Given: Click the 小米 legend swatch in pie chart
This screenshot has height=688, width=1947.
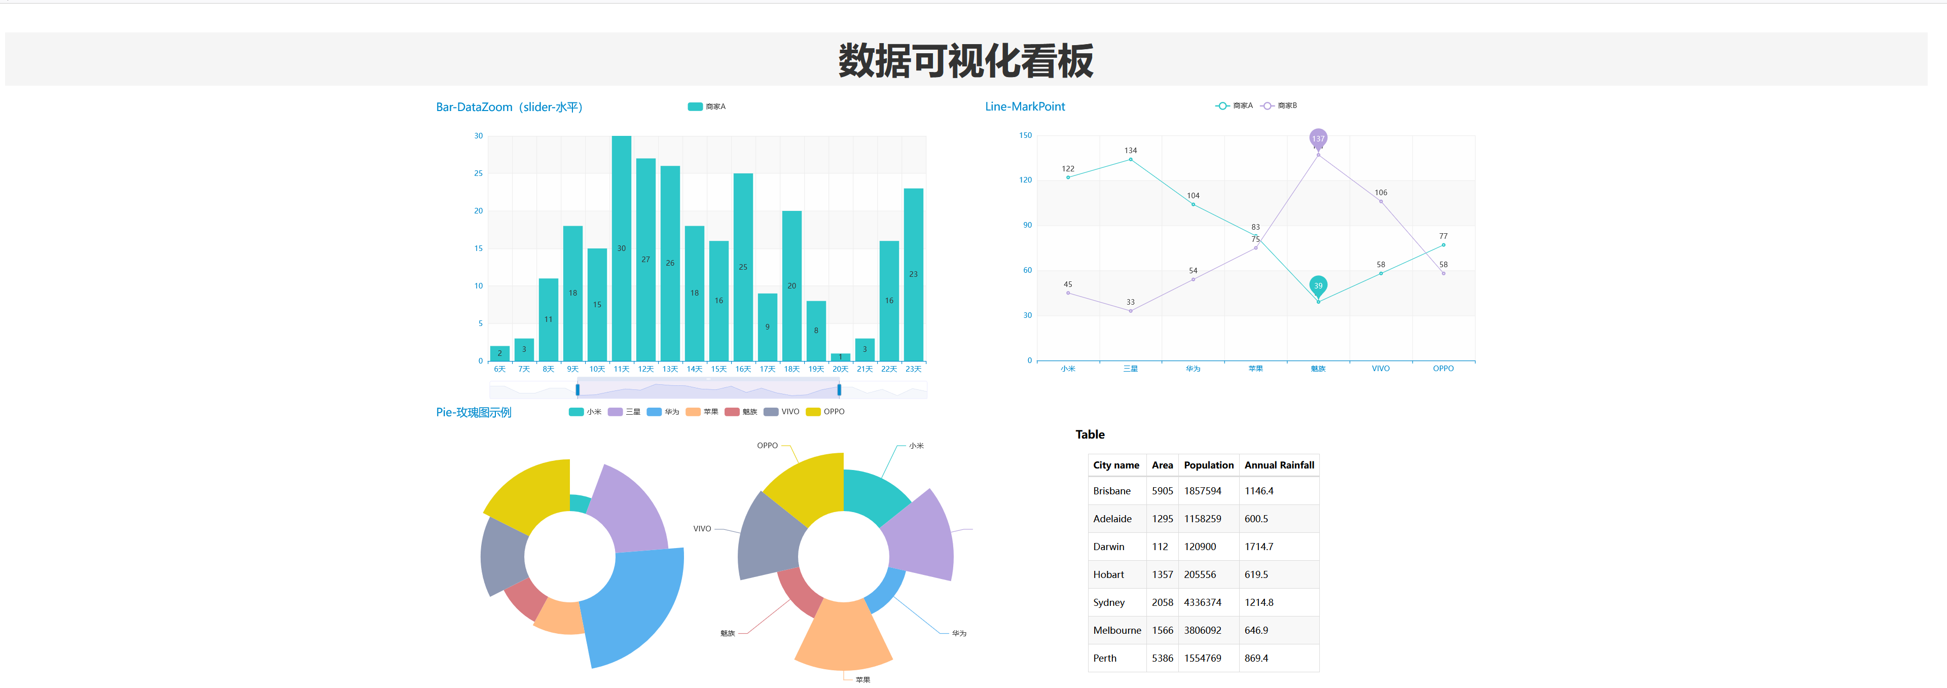Looking at the screenshot, I should [x=576, y=412].
